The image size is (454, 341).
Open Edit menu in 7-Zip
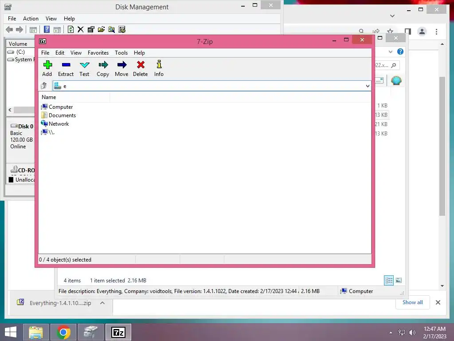(60, 53)
